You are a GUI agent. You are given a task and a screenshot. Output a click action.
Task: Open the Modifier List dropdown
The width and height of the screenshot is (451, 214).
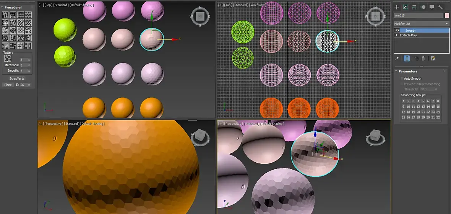(x=421, y=24)
